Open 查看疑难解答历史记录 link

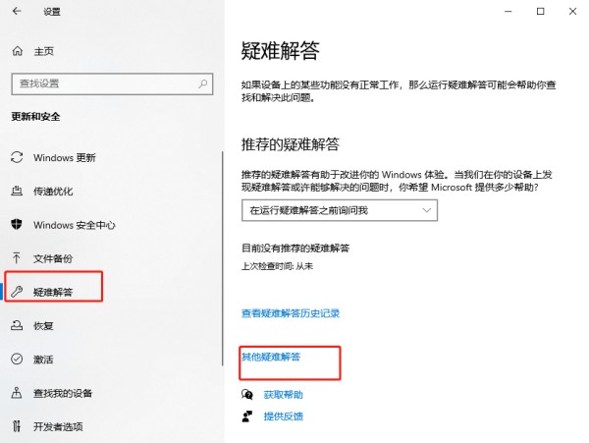pyautogui.click(x=291, y=313)
